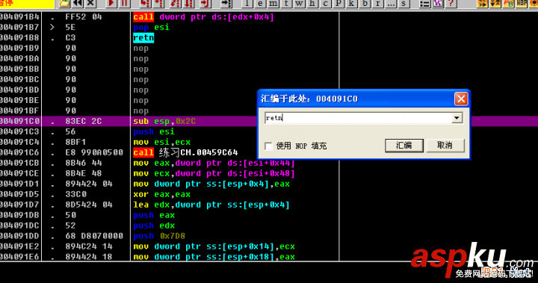This screenshot has height=283, width=538.
Task: Open Threads with the 't' button
Action: click(286, 4)
